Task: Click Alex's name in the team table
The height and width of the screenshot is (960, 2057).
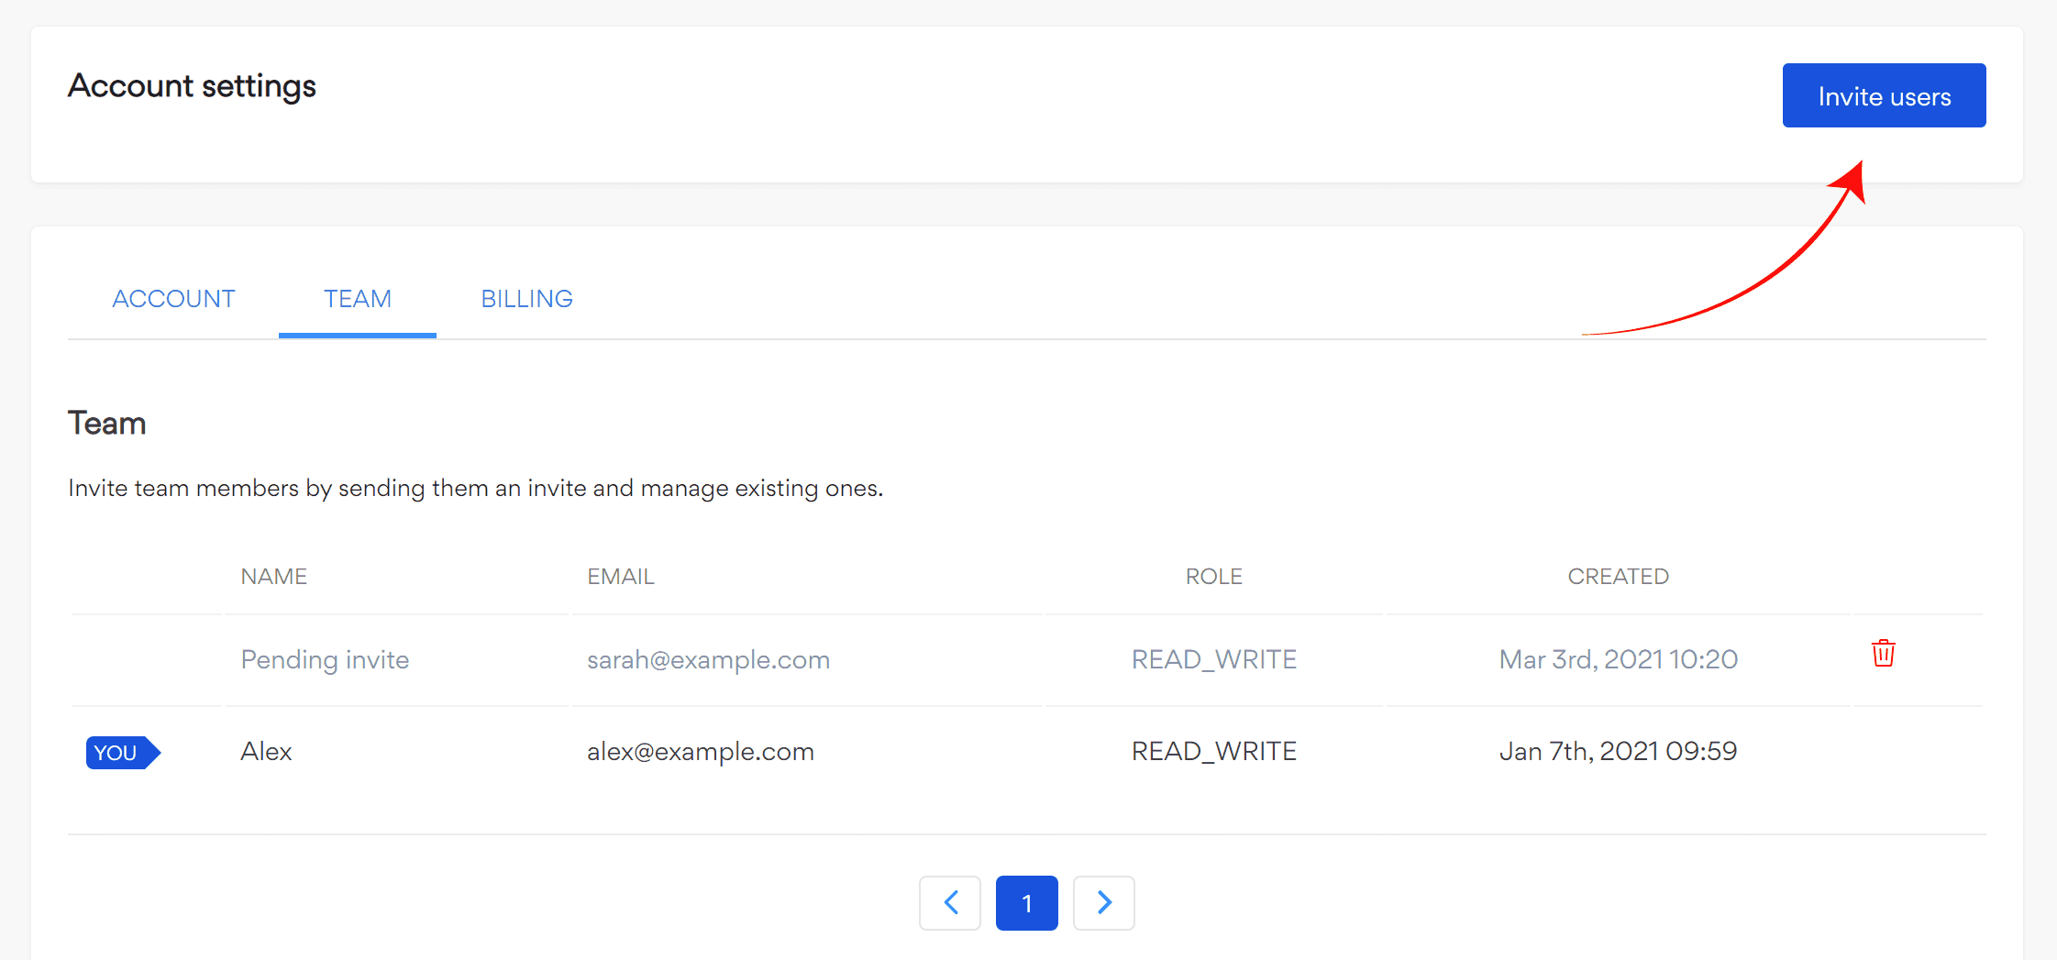Action: tap(266, 752)
